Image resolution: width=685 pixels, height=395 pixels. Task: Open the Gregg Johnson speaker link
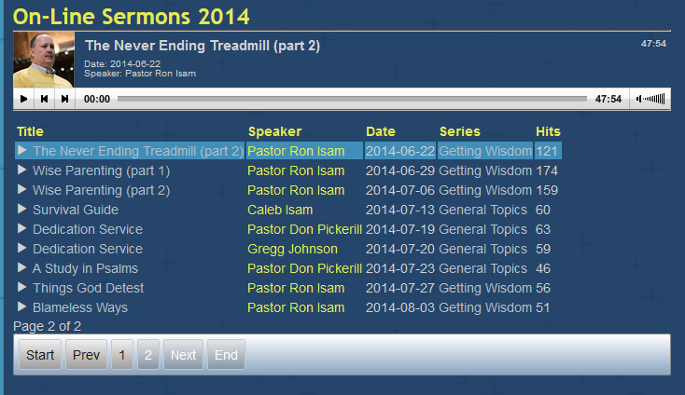pos(292,249)
